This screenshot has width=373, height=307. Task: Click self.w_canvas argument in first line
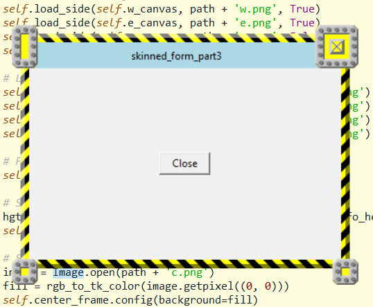pos(137,9)
